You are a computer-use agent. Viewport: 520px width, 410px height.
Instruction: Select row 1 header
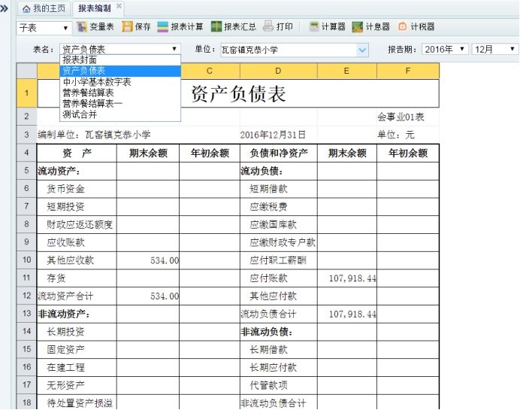point(26,93)
